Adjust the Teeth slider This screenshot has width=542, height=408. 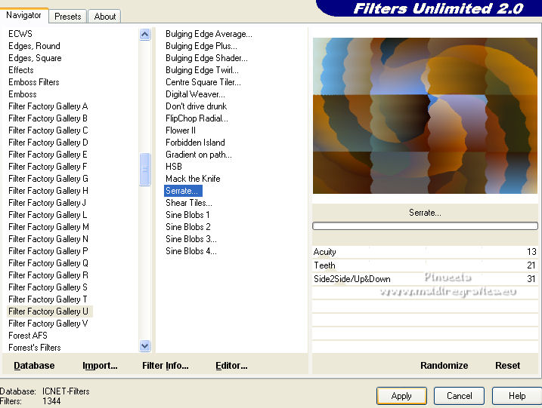(425, 265)
